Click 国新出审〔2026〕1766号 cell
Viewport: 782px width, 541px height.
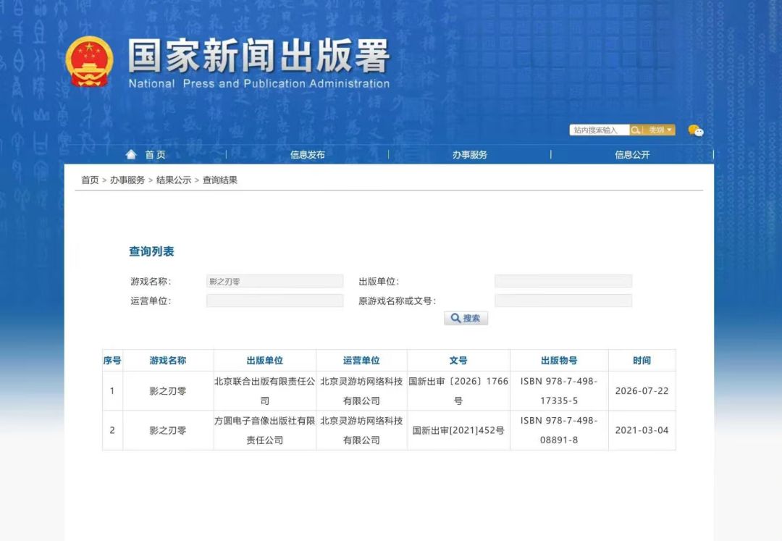[458, 391]
